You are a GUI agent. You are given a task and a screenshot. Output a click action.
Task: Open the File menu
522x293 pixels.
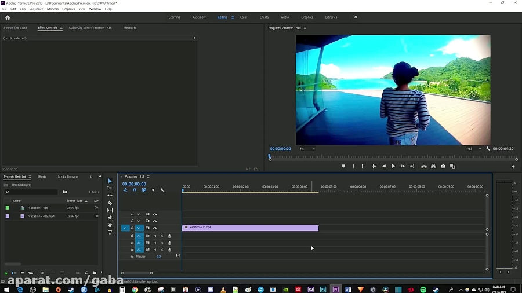coord(4,9)
